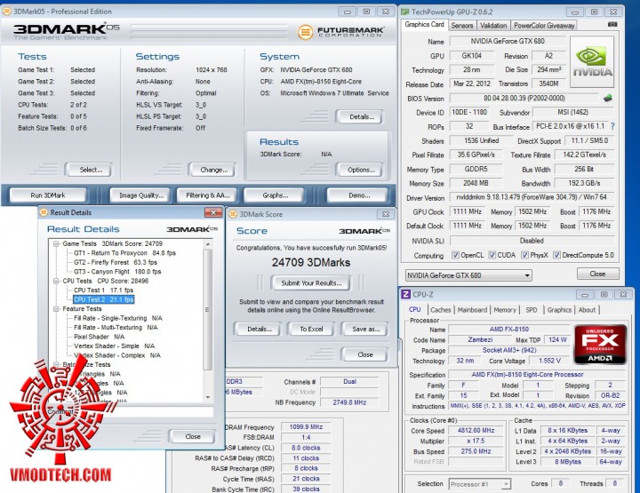Click the Result Details vertical scrollbar thumb
Image resolution: width=640 pixels, height=493 pixels.
pyautogui.click(x=208, y=310)
